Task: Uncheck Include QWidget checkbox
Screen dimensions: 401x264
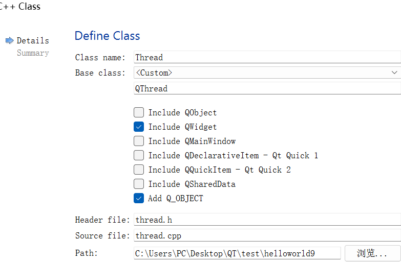Action: (139, 127)
